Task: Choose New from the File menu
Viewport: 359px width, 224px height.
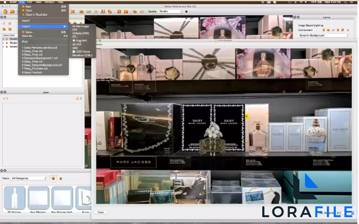Action: click(x=43, y=7)
